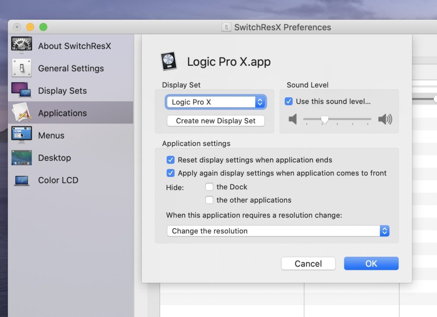
Task: Click SwitchResX Preferences window title
Action: pos(283,27)
